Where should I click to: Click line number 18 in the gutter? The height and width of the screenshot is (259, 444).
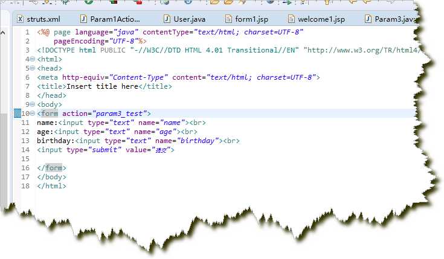pos(25,186)
